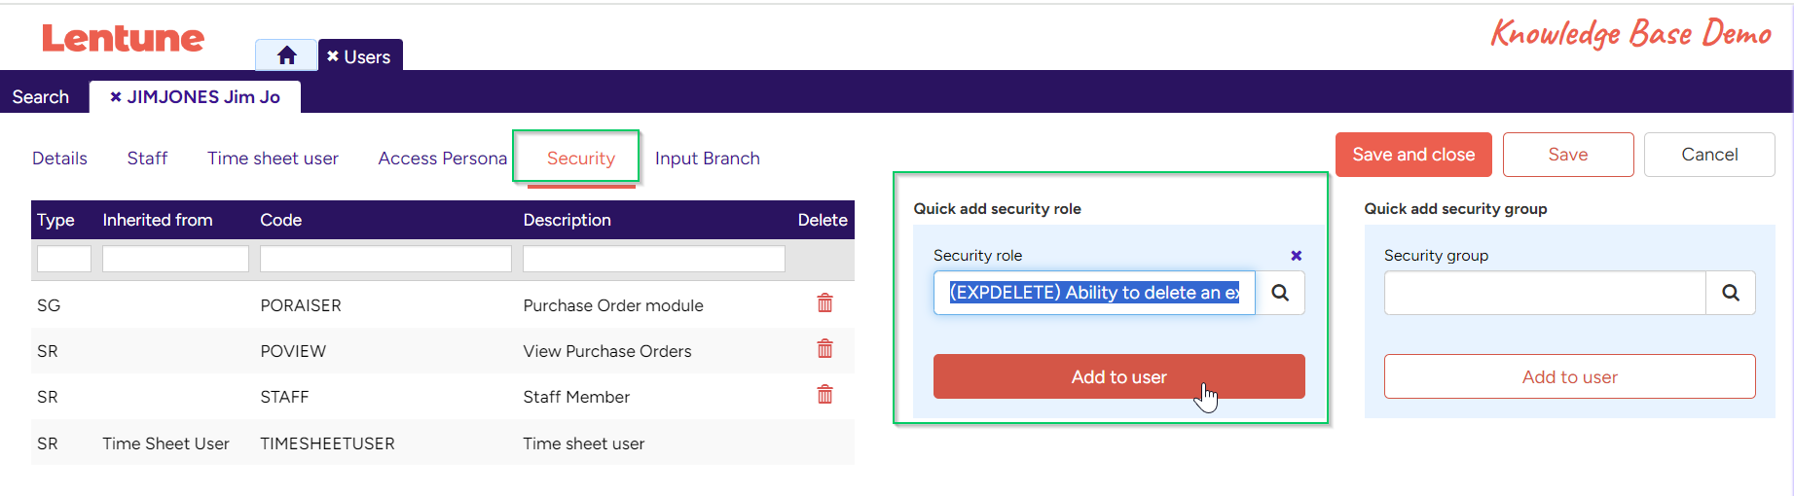This screenshot has height=496, width=1794.
Task: Sort by the Code column header
Action: pyautogui.click(x=281, y=220)
